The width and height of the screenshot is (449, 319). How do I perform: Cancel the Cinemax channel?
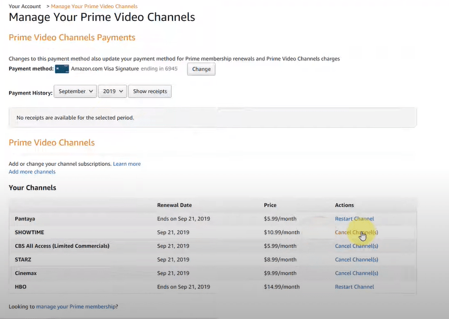357,273
